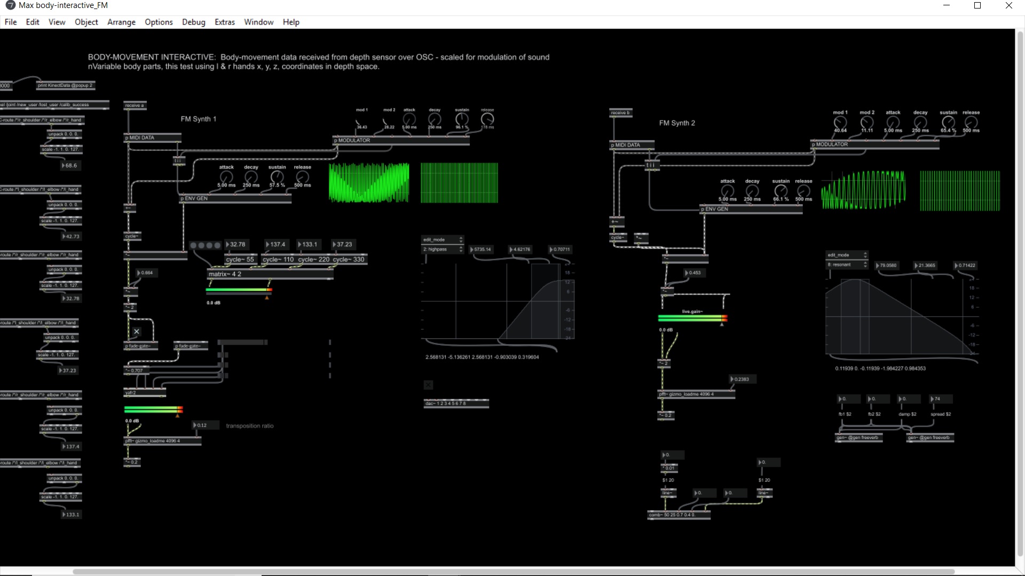Click the 'transposition ratio' 0.12 number box

(x=205, y=426)
